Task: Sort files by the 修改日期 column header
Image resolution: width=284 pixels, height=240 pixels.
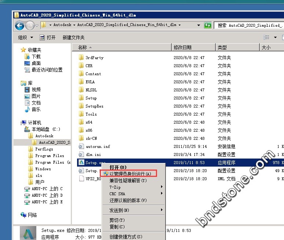Action: pyautogui.click(x=183, y=47)
